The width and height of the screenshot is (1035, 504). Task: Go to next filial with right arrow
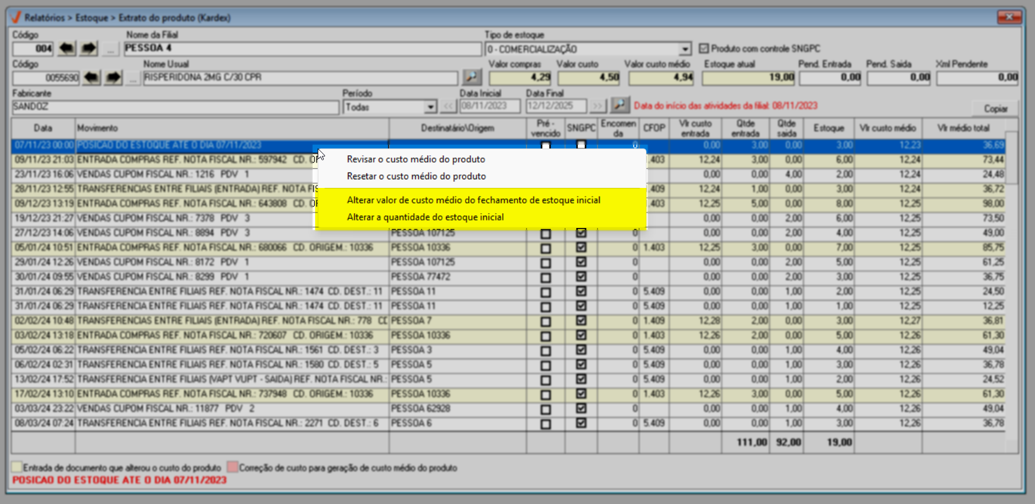click(x=89, y=49)
